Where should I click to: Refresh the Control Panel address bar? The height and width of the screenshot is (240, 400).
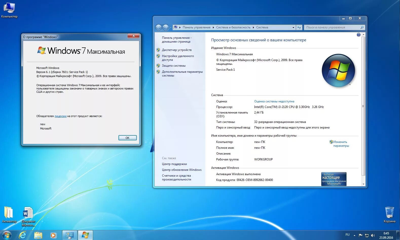[299, 27]
